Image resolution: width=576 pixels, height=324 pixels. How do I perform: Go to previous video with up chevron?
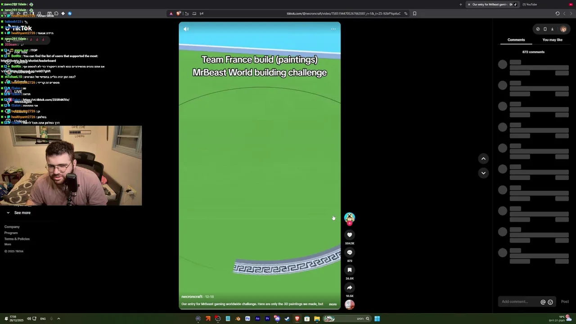point(483,158)
